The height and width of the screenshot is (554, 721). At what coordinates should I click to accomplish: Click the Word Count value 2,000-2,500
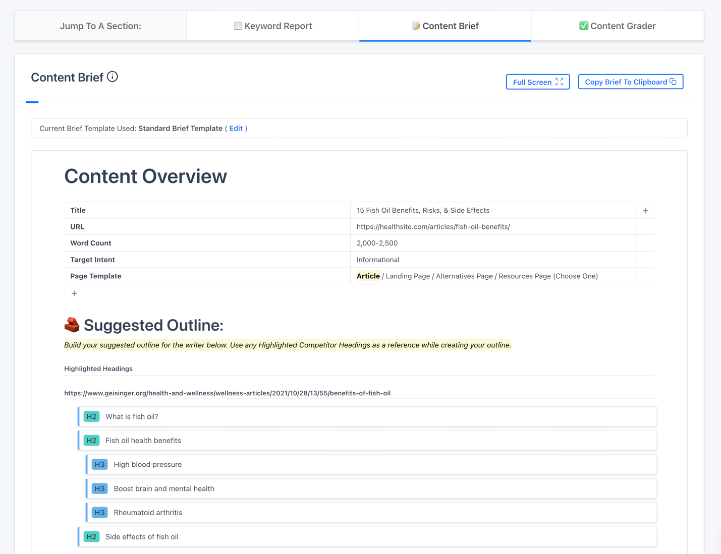[x=377, y=243]
